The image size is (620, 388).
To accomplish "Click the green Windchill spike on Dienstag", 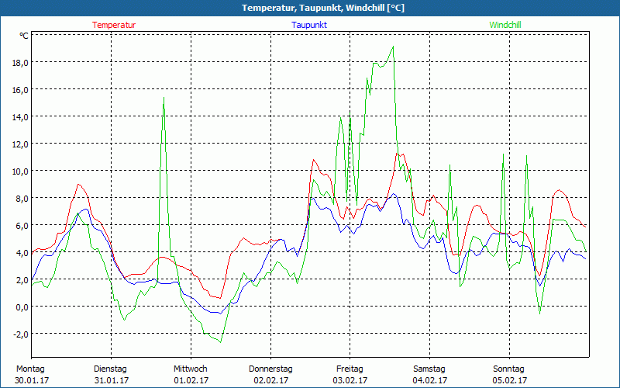I will pos(164,98).
